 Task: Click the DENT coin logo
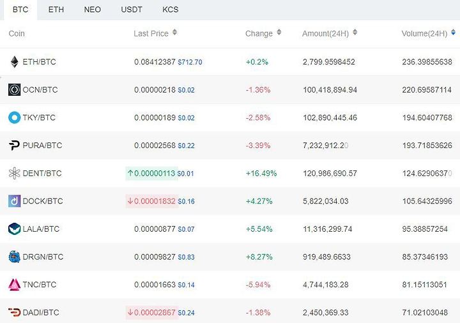pos(14,173)
